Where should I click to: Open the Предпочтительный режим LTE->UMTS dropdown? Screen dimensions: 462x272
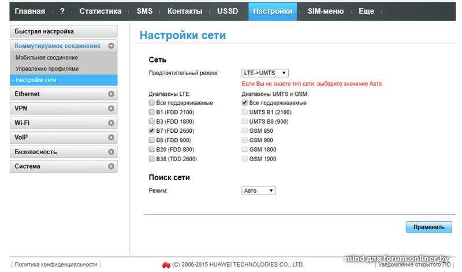pyautogui.click(x=265, y=73)
